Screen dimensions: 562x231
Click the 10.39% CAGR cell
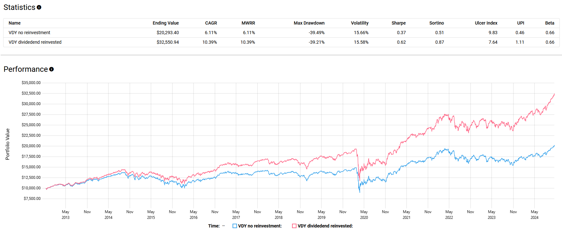coord(210,42)
